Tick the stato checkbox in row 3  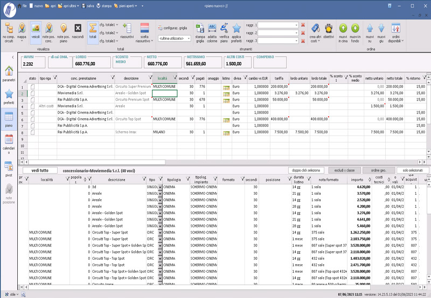point(32,100)
